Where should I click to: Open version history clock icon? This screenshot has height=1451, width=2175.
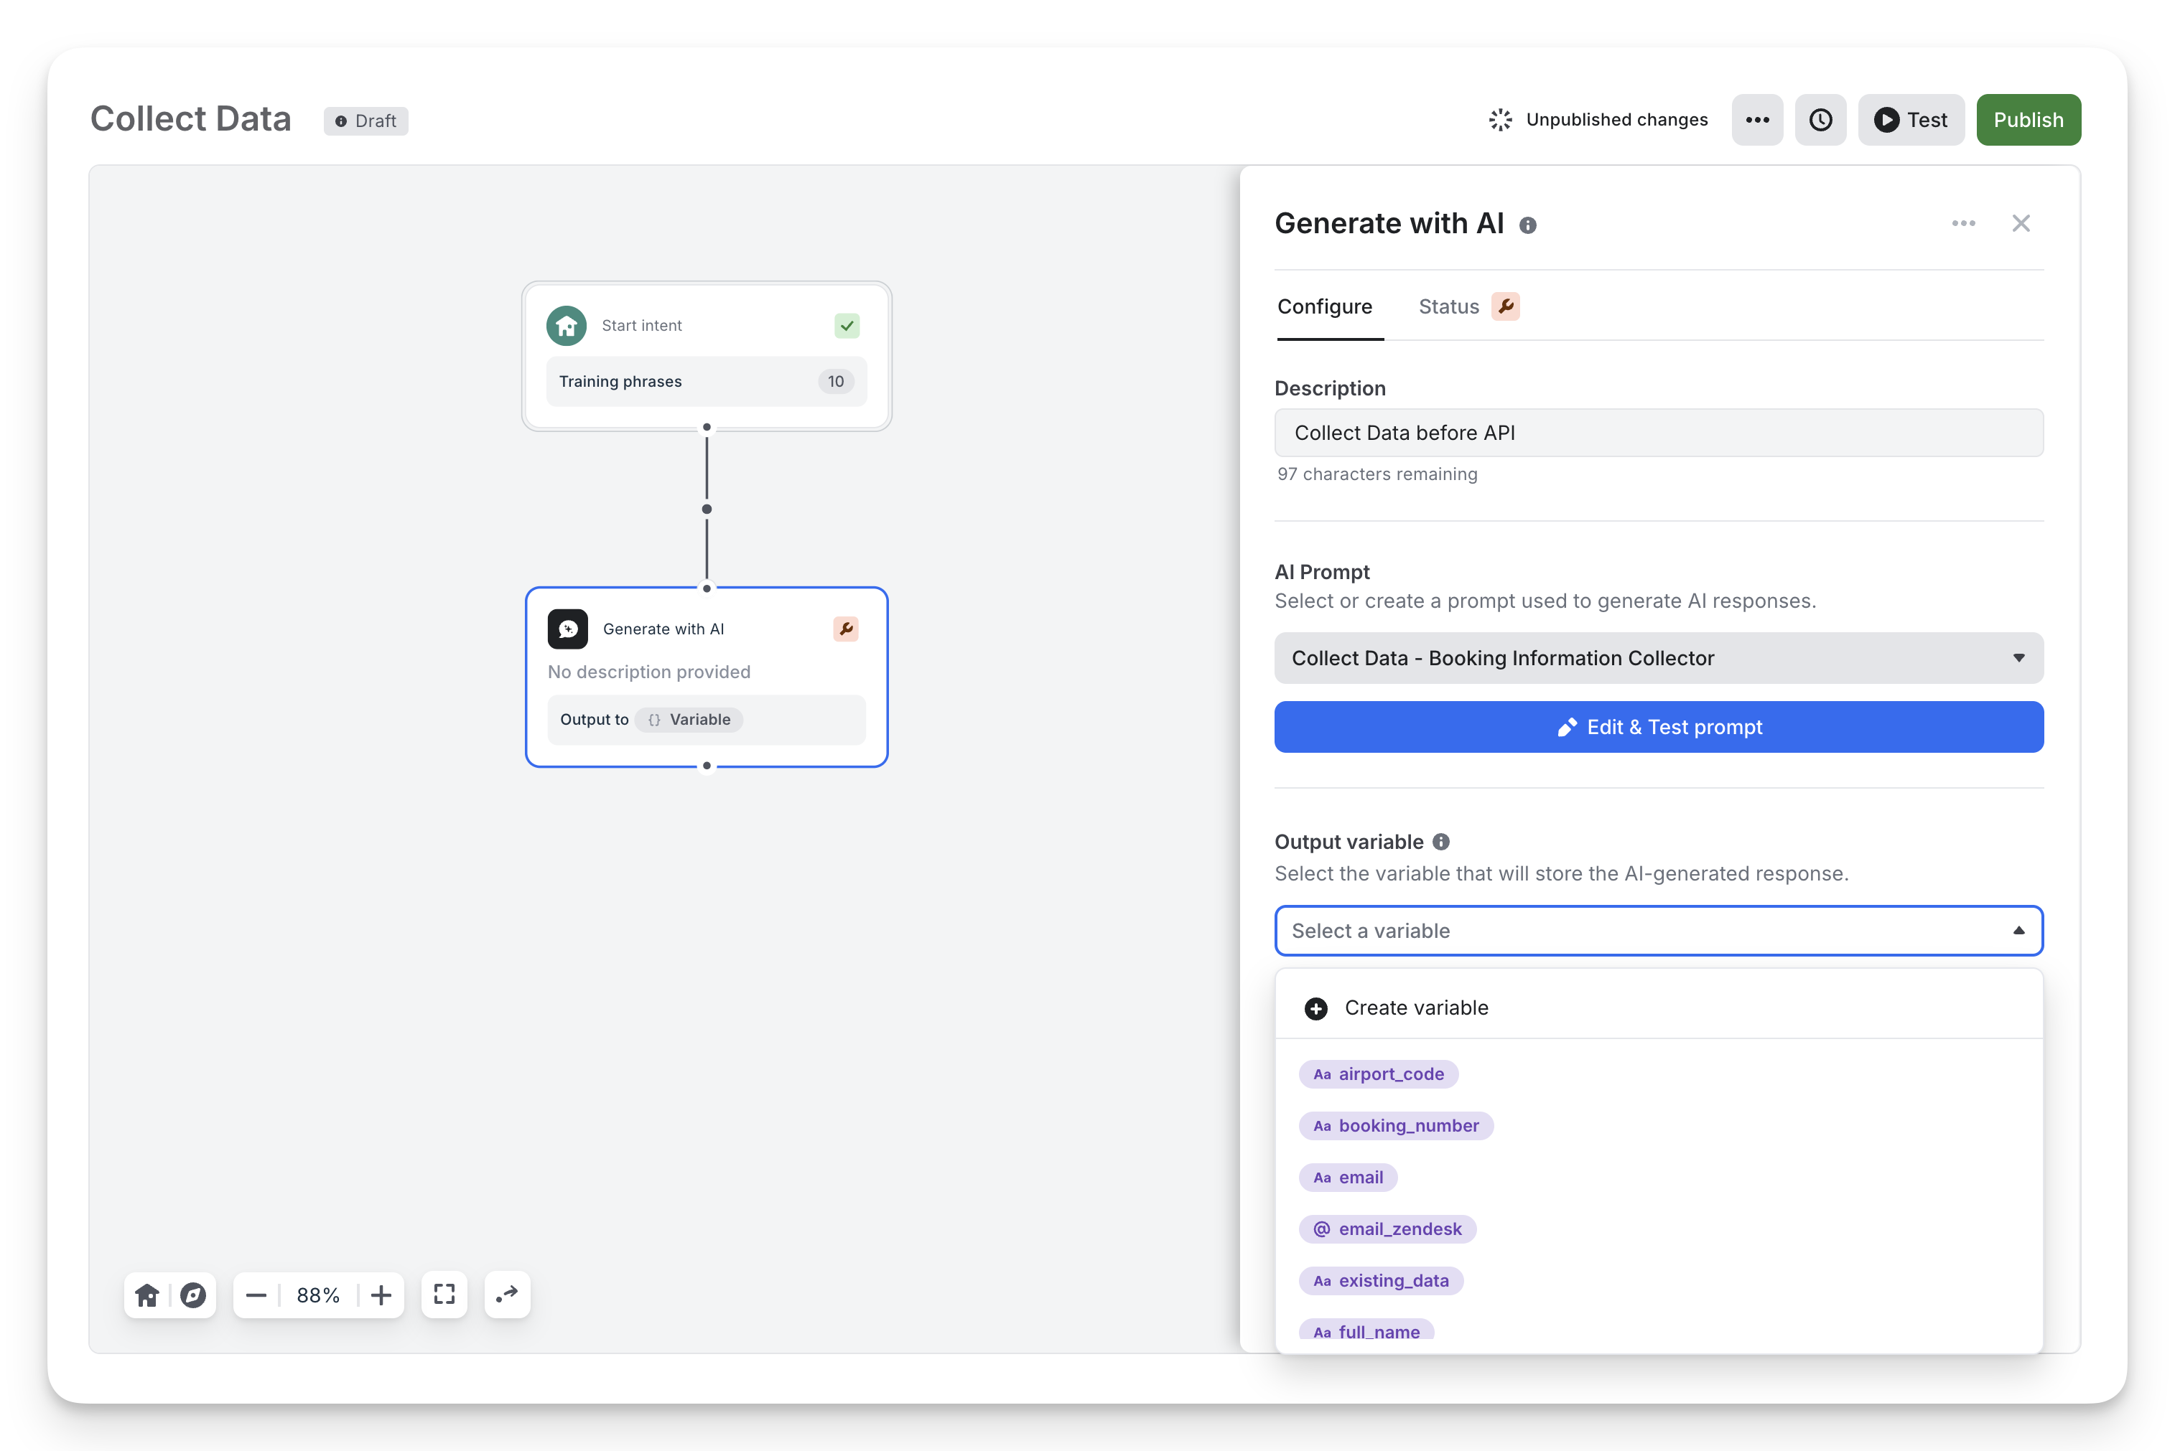tap(1820, 121)
